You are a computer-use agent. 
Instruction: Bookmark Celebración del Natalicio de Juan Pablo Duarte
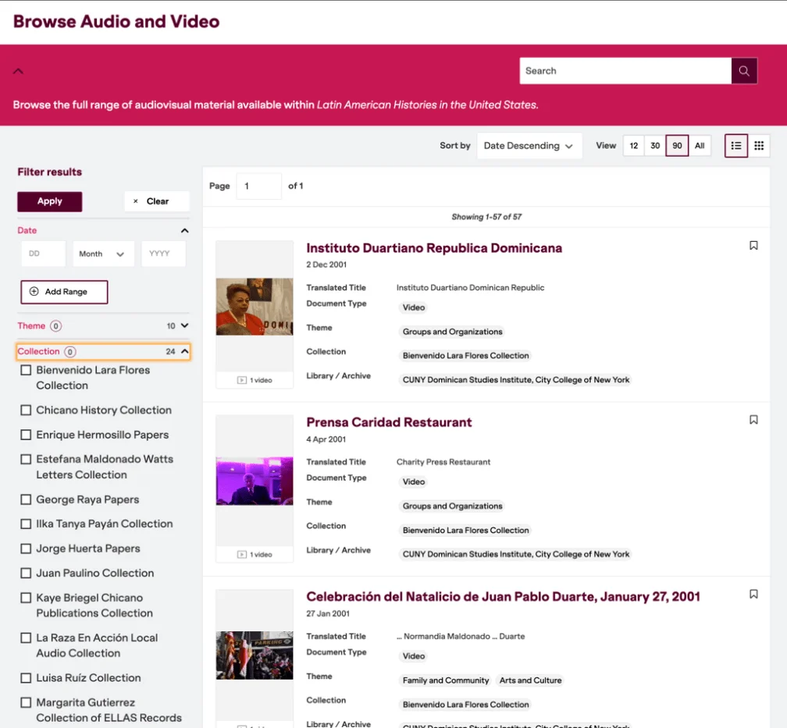[753, 594]
